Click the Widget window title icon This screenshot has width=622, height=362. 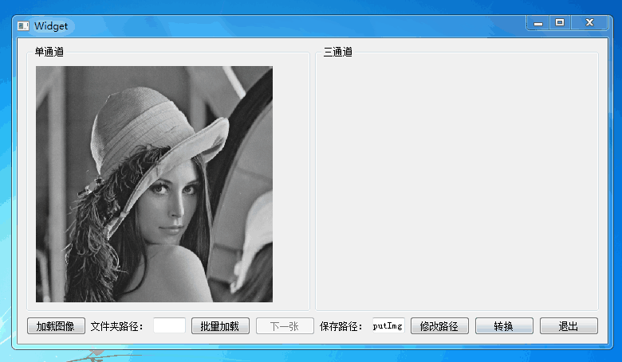(23, 26)
